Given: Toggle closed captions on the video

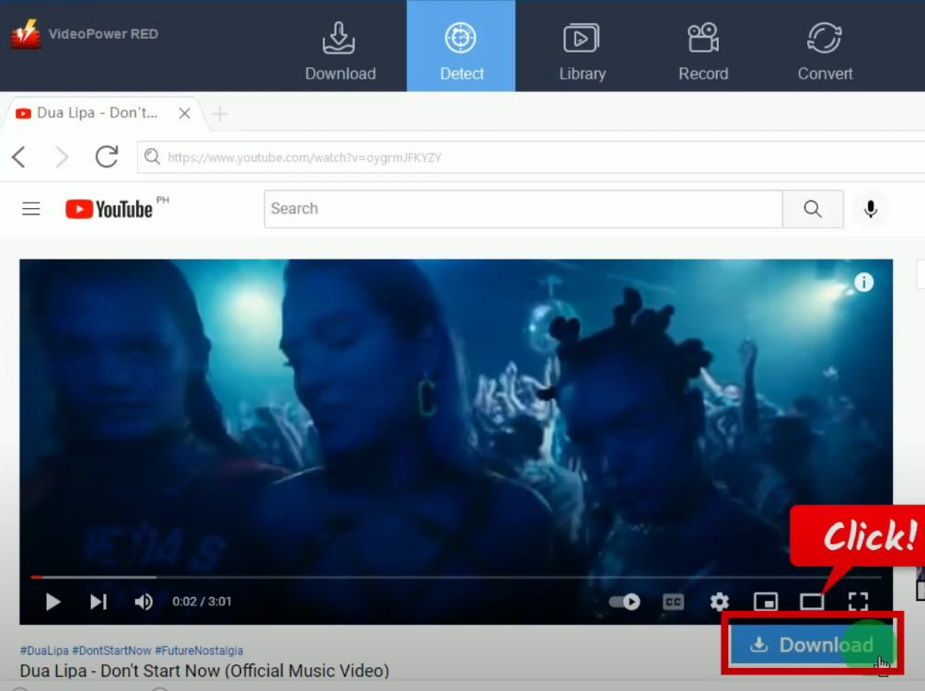Looking at the screenshot, I should click(x=673, y=601).
